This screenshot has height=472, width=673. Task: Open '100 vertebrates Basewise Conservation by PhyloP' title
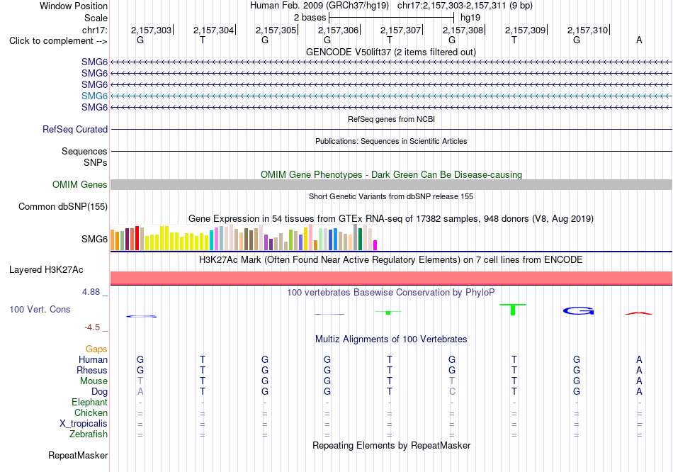390,293
